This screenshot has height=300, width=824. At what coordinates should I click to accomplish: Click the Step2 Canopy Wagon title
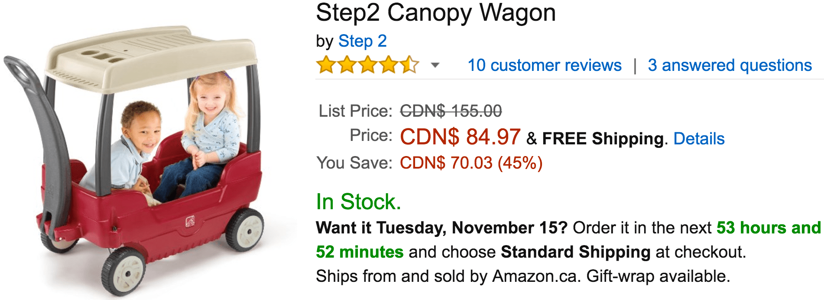(436, 13)
